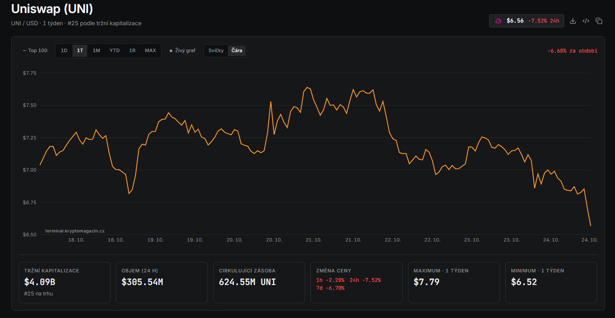Click the $7.00 y-axis label
Screen dimensions: 615x318
pos(30,170)
